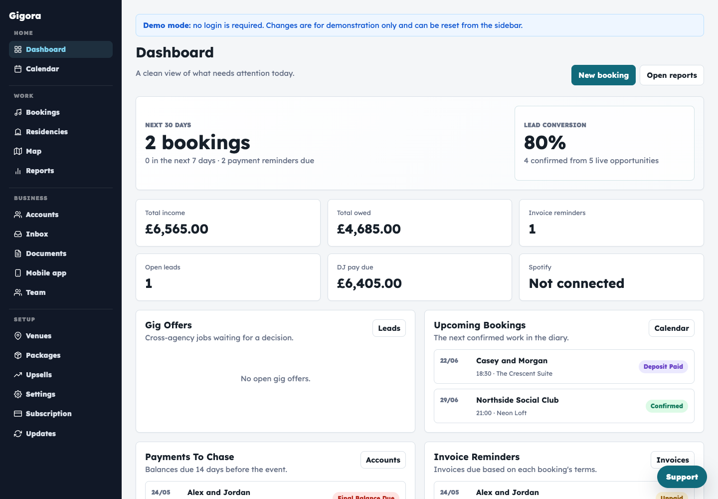Click the Accounts people icon
Viewport: 718px width, 499px height.
point(18,215)
